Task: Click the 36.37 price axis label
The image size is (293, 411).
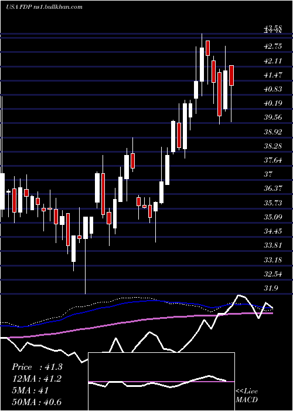Action: [273, 188]
